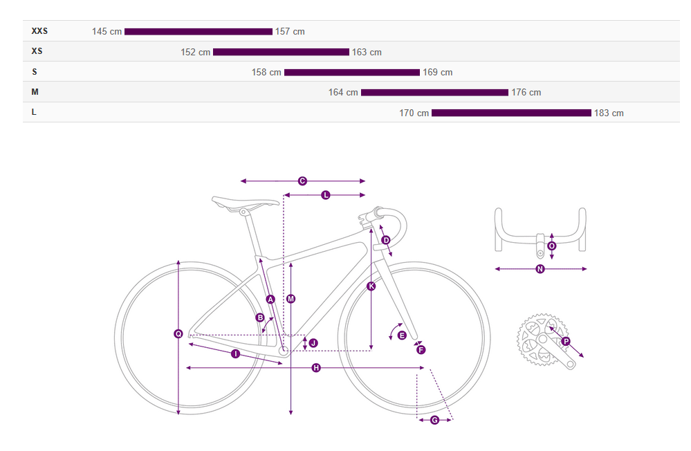Click the K marker on the vertical line above the front wheel
Viewport: 691px width, 451px height.
pyautogui.click(x=371, y=286)
